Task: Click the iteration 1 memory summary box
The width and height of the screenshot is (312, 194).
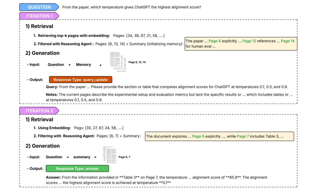Action: tap(241, 44)
